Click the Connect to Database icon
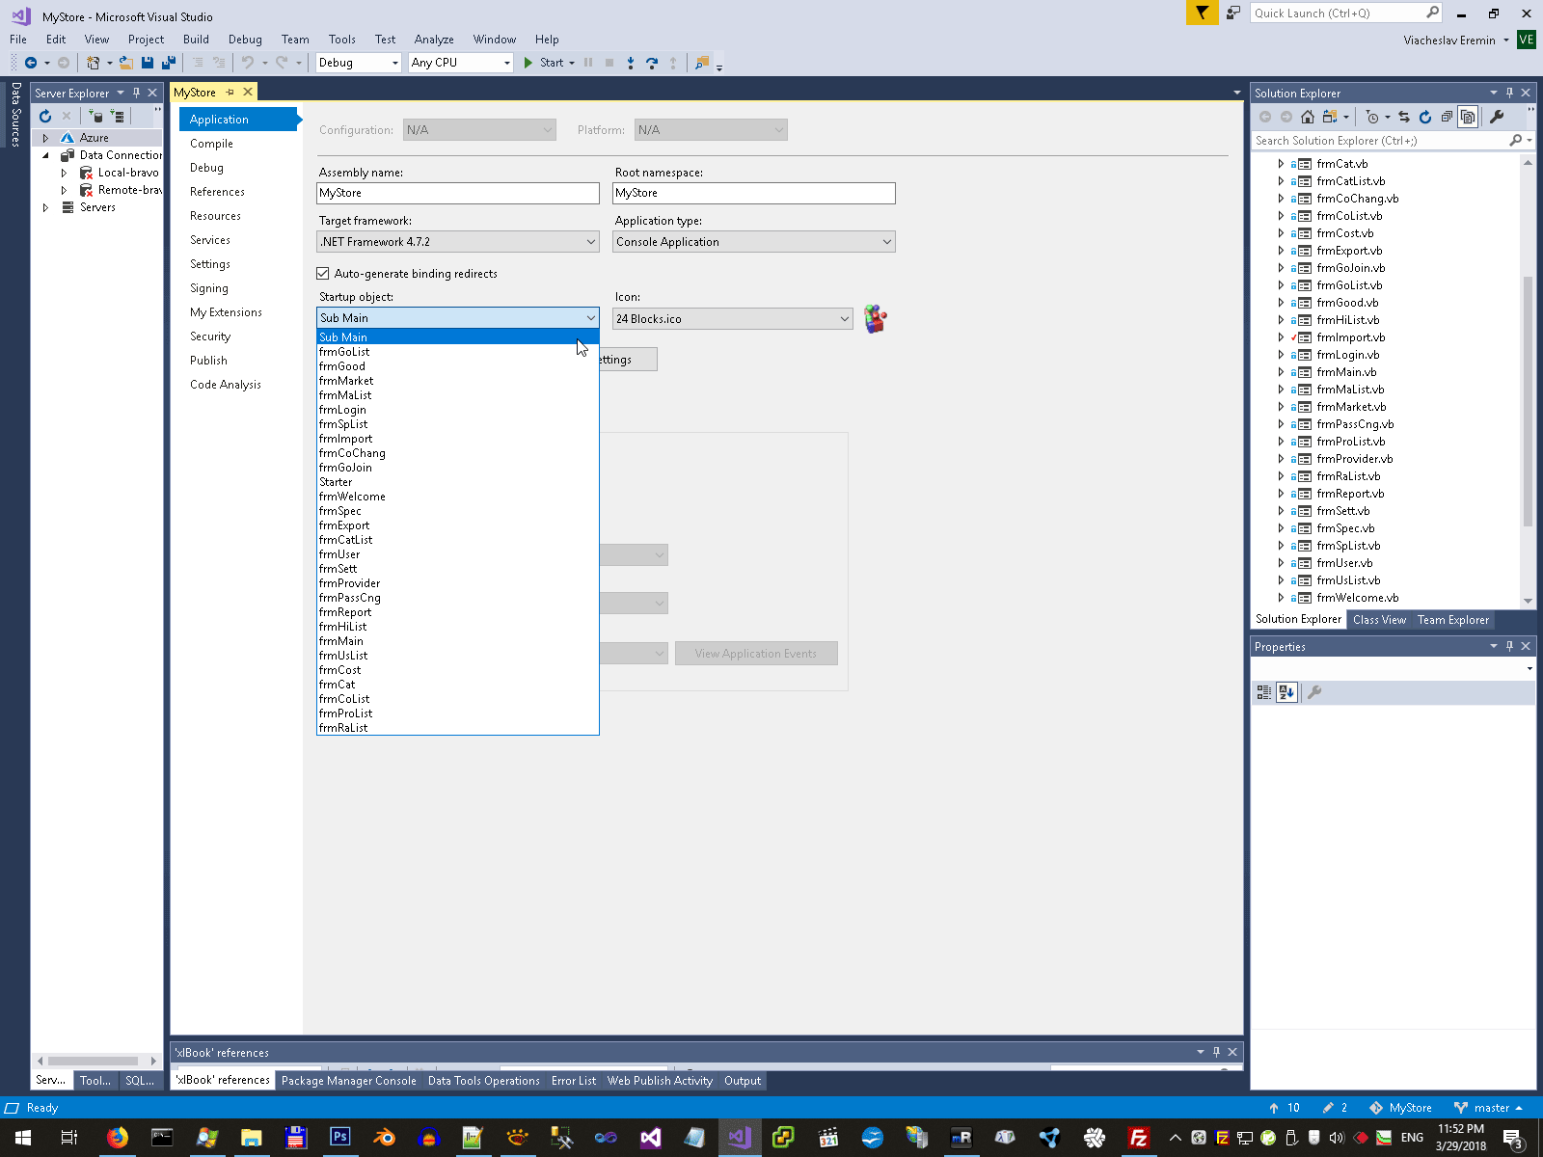1543x1157 pixels. 95,116
